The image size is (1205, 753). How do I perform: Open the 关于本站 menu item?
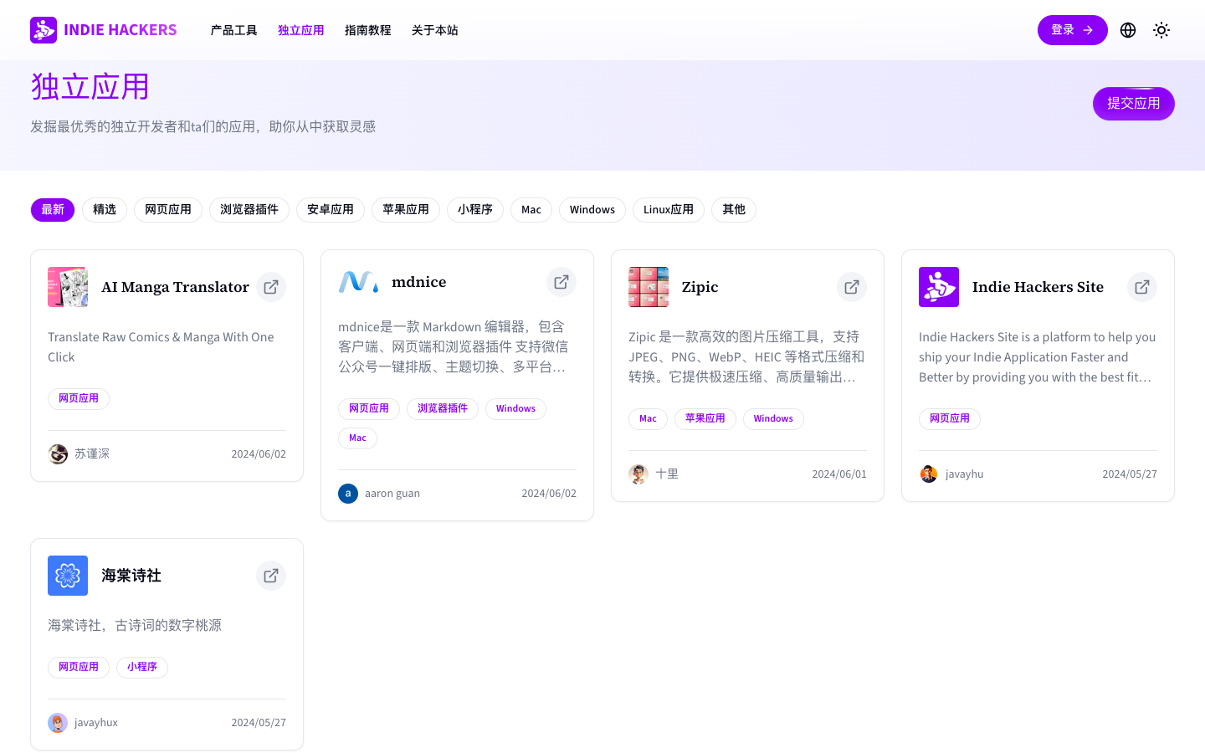coord(434,29)
